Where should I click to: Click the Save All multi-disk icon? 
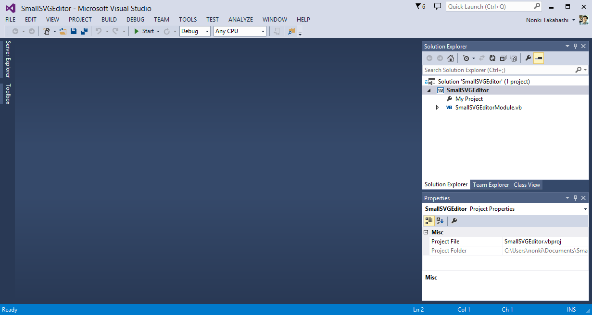pyautogui.click(x=84, y=31)
